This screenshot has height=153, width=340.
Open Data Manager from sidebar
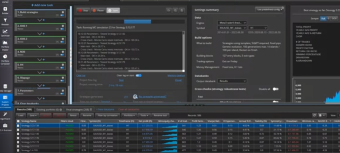coord(5,87)
